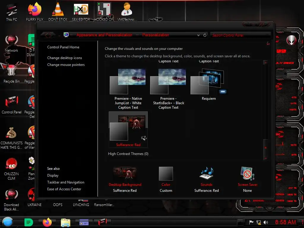Open the Display link under See also
The image size is (304, 228).
point(53,175)
